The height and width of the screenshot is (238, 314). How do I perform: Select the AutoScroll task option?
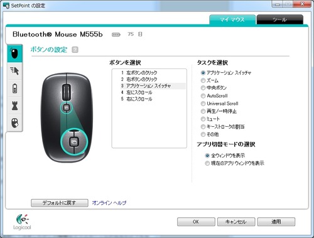point(203,96)
